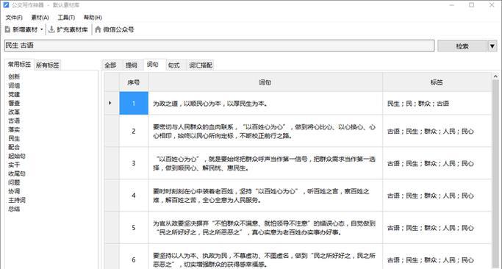502x269 pixels.
Task: Select the 问题 tag
Action: [14, 182]
